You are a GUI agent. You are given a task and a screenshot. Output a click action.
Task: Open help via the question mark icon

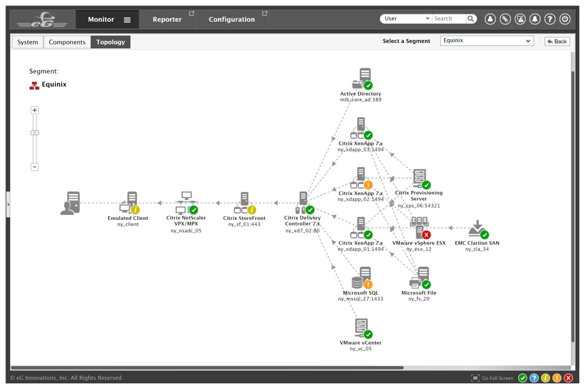[550, 19]
